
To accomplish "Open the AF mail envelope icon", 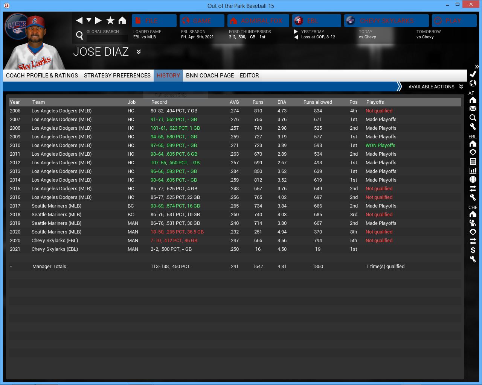I will (x=473, y=109).
